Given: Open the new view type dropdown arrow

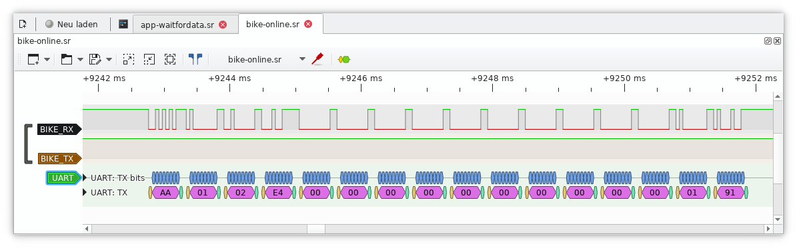Looking at the screenshot, I should click(x=47, y=59).
